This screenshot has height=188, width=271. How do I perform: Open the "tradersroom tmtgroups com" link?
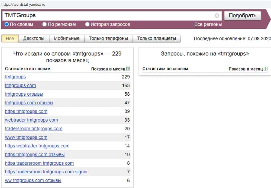click(34, 129)
